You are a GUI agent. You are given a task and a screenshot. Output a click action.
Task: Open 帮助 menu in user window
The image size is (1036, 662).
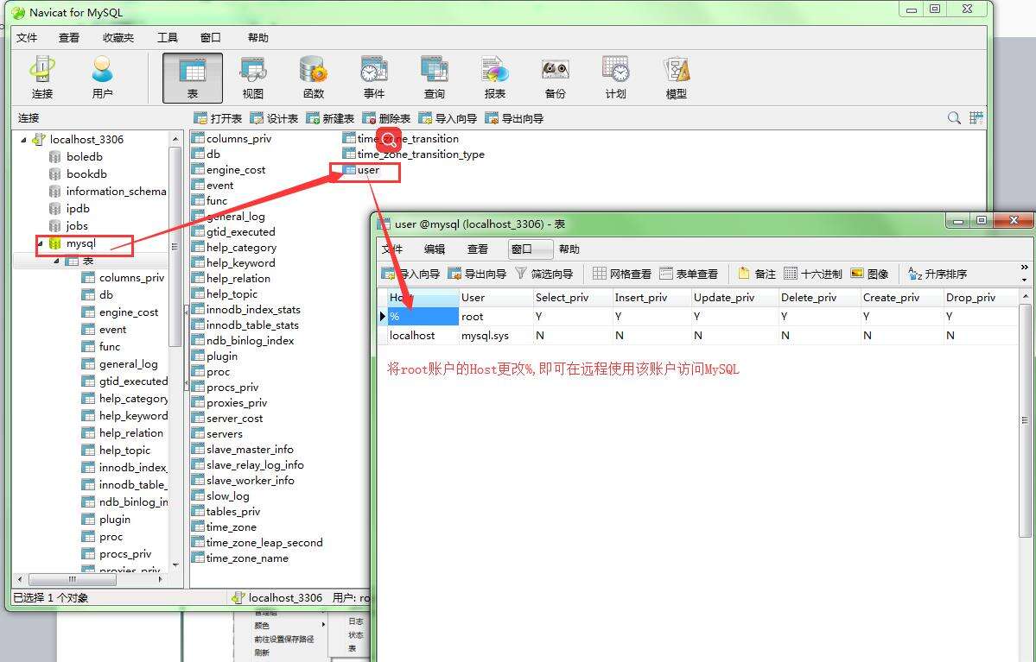[569, 249]
